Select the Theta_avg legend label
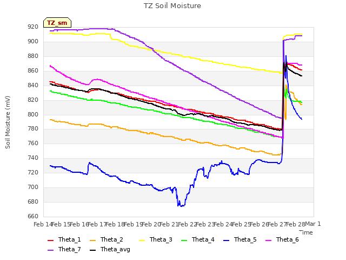Viewport: 346px width, 260px height. [115, 249]
